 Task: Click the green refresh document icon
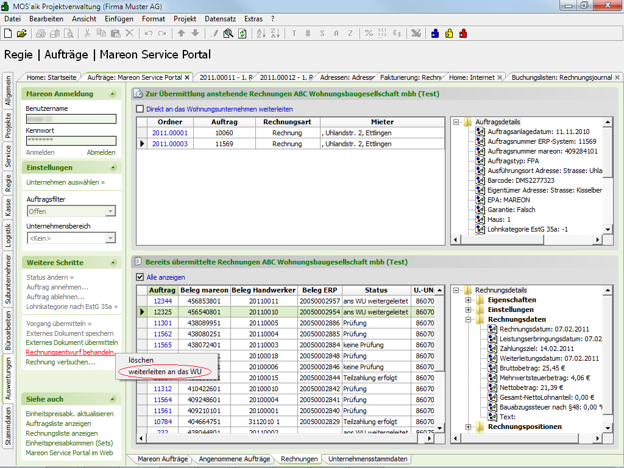(x=242, y=34)
